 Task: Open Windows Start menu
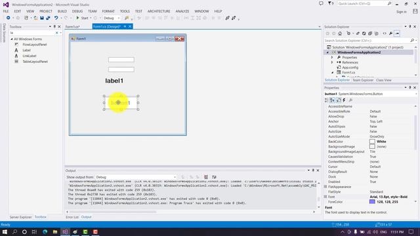(x=5, y=231)
